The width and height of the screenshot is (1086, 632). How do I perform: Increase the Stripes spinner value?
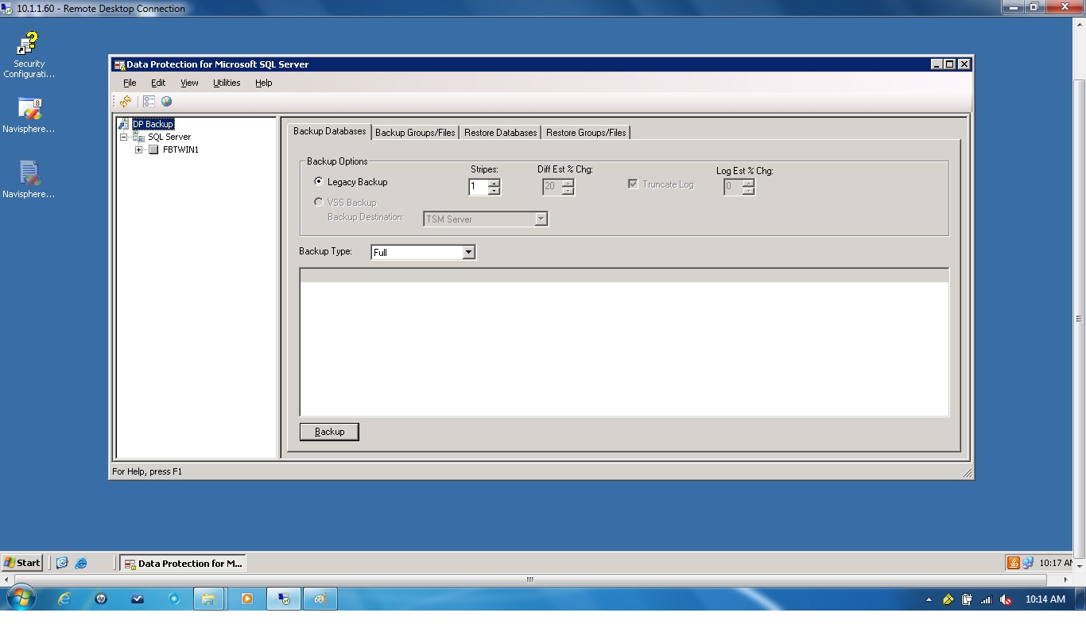coord(494,184)
